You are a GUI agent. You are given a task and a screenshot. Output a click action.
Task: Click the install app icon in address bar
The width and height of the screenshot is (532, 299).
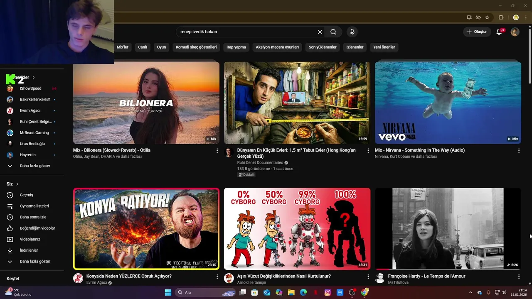click(x=469, y=17)
